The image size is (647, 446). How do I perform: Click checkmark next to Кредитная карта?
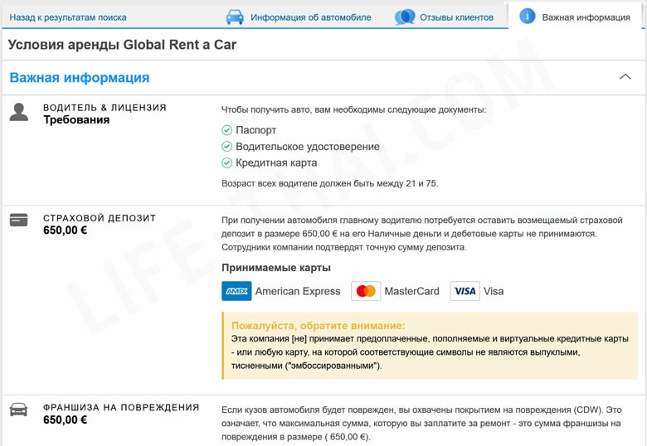coord(226,163)
